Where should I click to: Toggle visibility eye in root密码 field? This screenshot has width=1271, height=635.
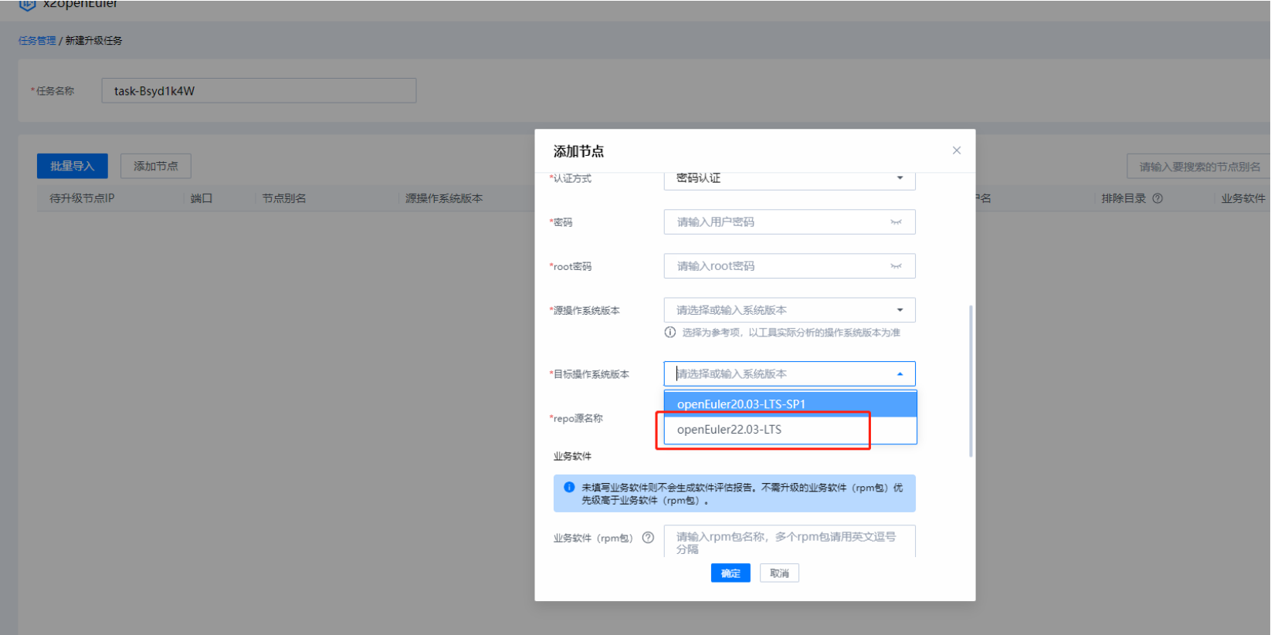tap(896, 266)
